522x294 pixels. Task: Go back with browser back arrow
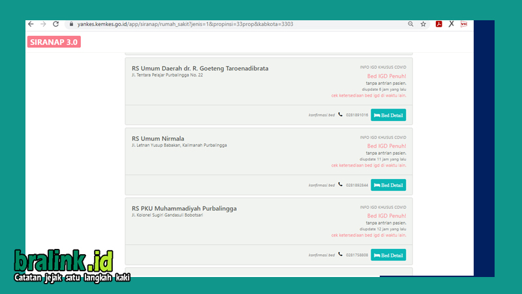[x=31, y=24]
